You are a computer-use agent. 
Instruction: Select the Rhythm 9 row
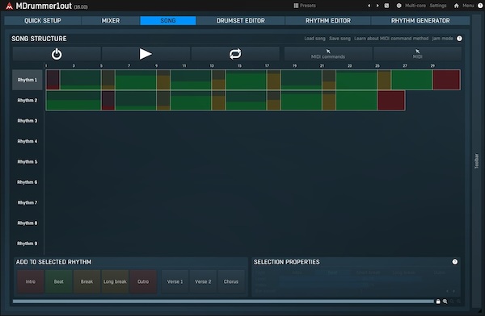tap(27, 243)
